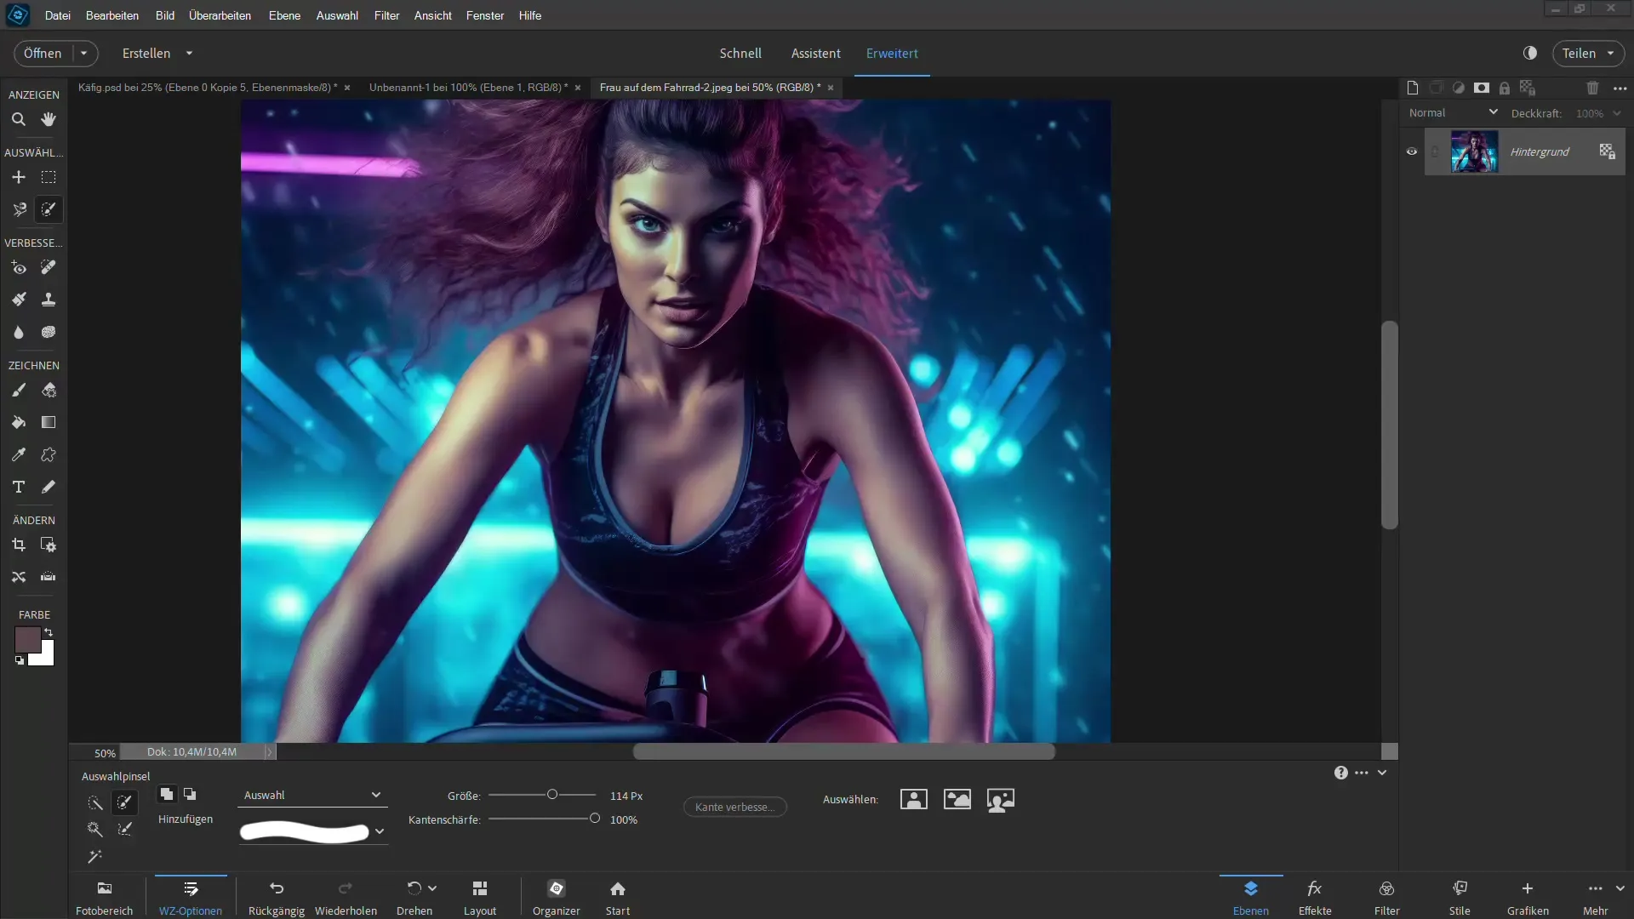Select the Recompose tool

[49, 545]
